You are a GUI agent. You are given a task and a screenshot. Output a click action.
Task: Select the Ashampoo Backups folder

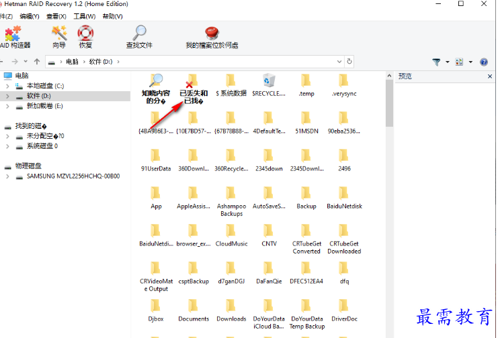231,202
